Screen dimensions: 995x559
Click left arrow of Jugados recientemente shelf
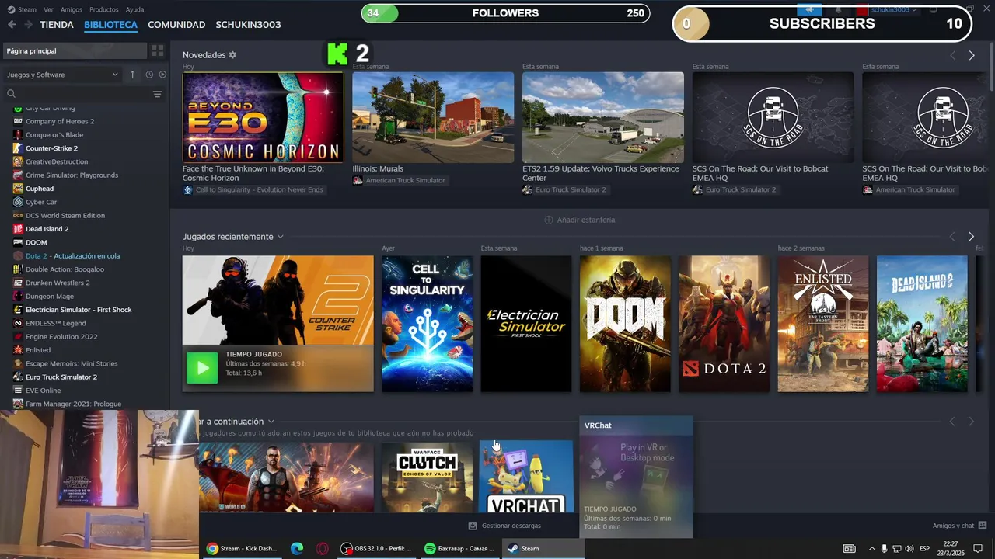click(952, 236)
